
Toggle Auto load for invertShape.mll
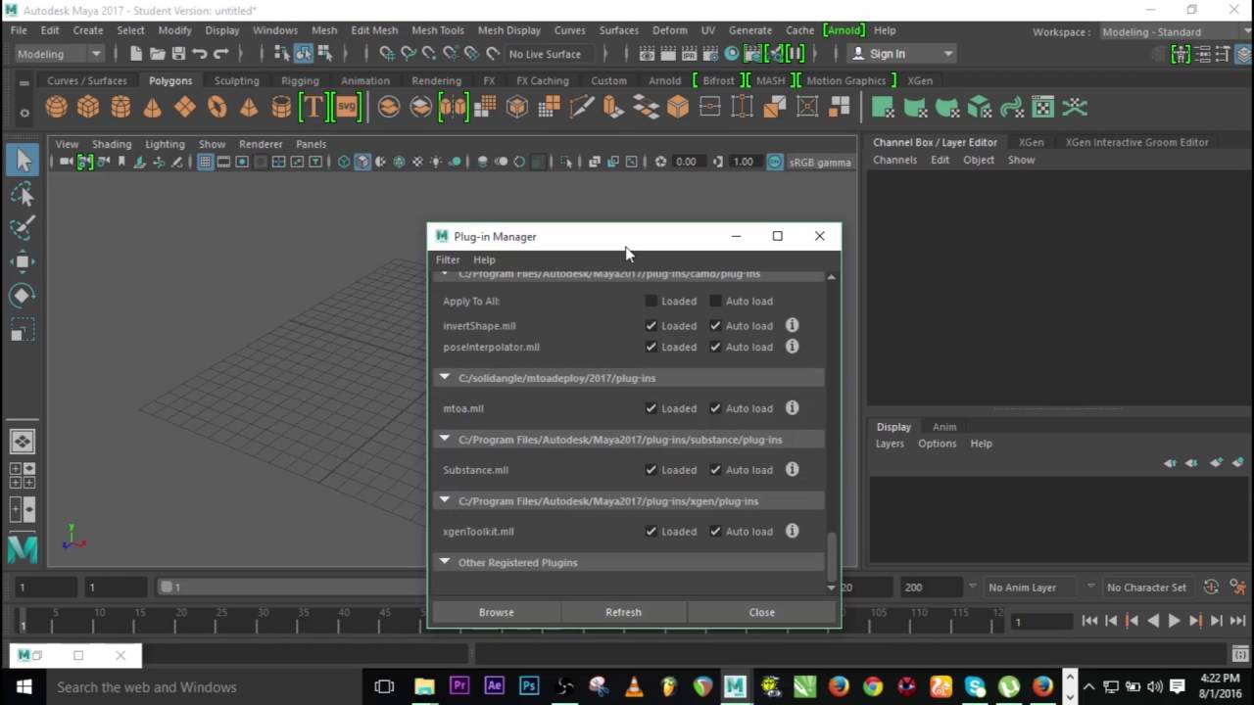coord(715,326)
